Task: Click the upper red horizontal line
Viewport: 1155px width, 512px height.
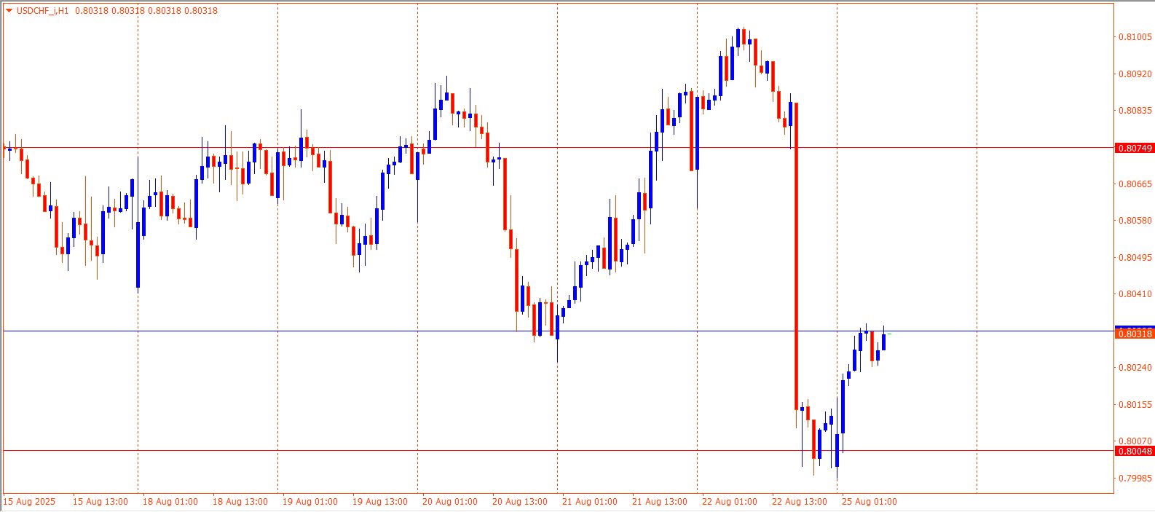Action: pyautogui.click(x=559, y=148)
